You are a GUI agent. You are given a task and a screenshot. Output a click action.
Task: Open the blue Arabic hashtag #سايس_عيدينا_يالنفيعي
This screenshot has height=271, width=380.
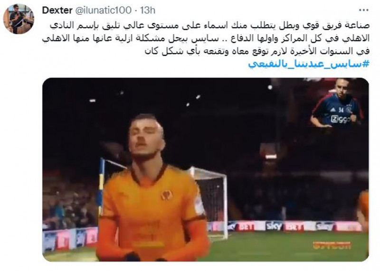pos(309,64)
